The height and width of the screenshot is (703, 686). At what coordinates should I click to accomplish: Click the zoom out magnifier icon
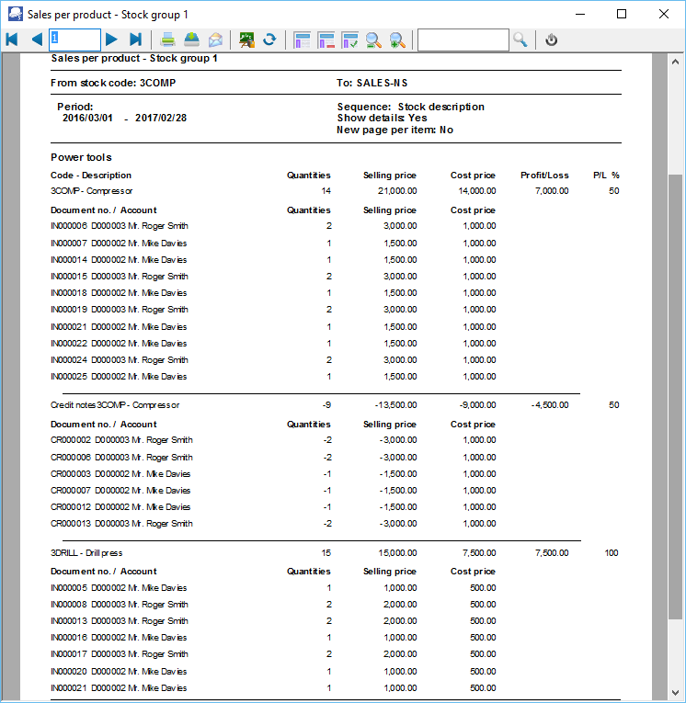coord(373,40)
